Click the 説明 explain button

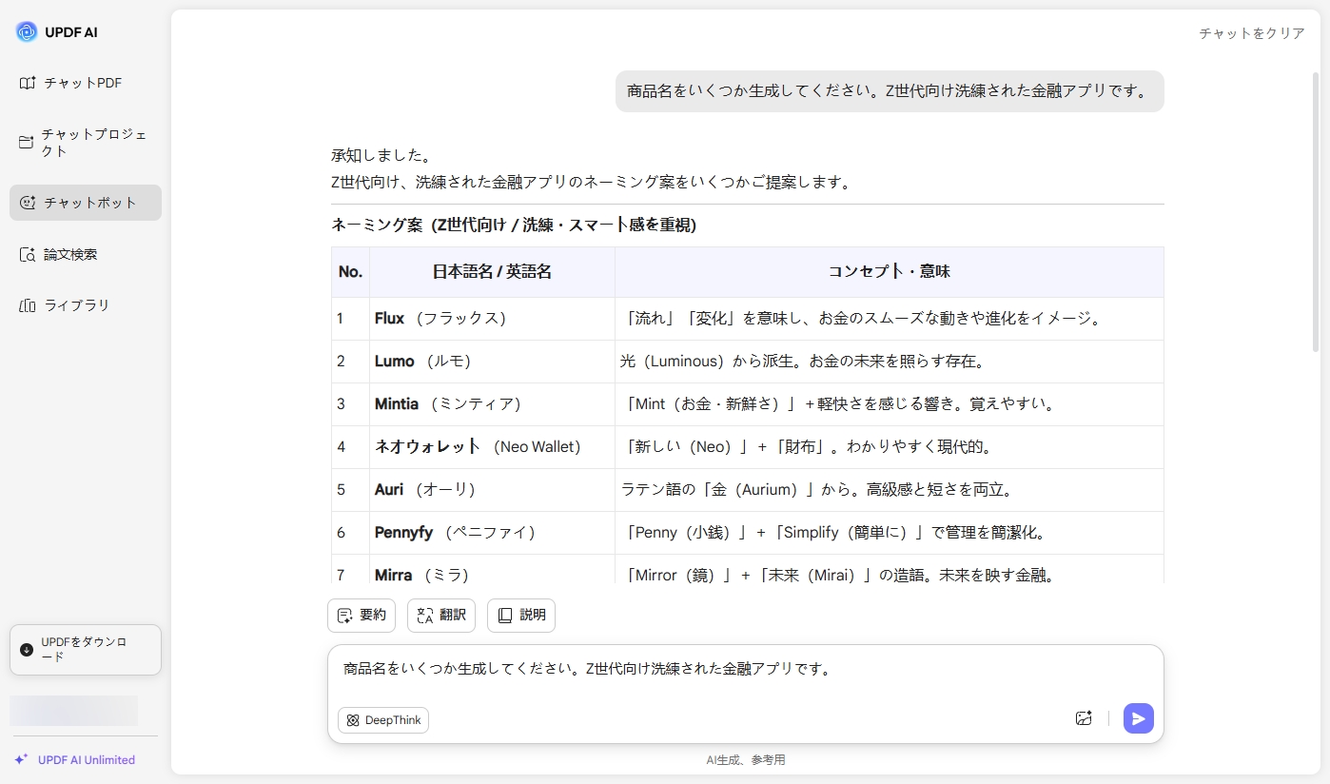[521, 616]
